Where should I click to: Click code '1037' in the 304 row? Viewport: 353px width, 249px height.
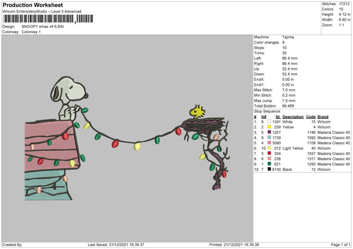point(311,154)
